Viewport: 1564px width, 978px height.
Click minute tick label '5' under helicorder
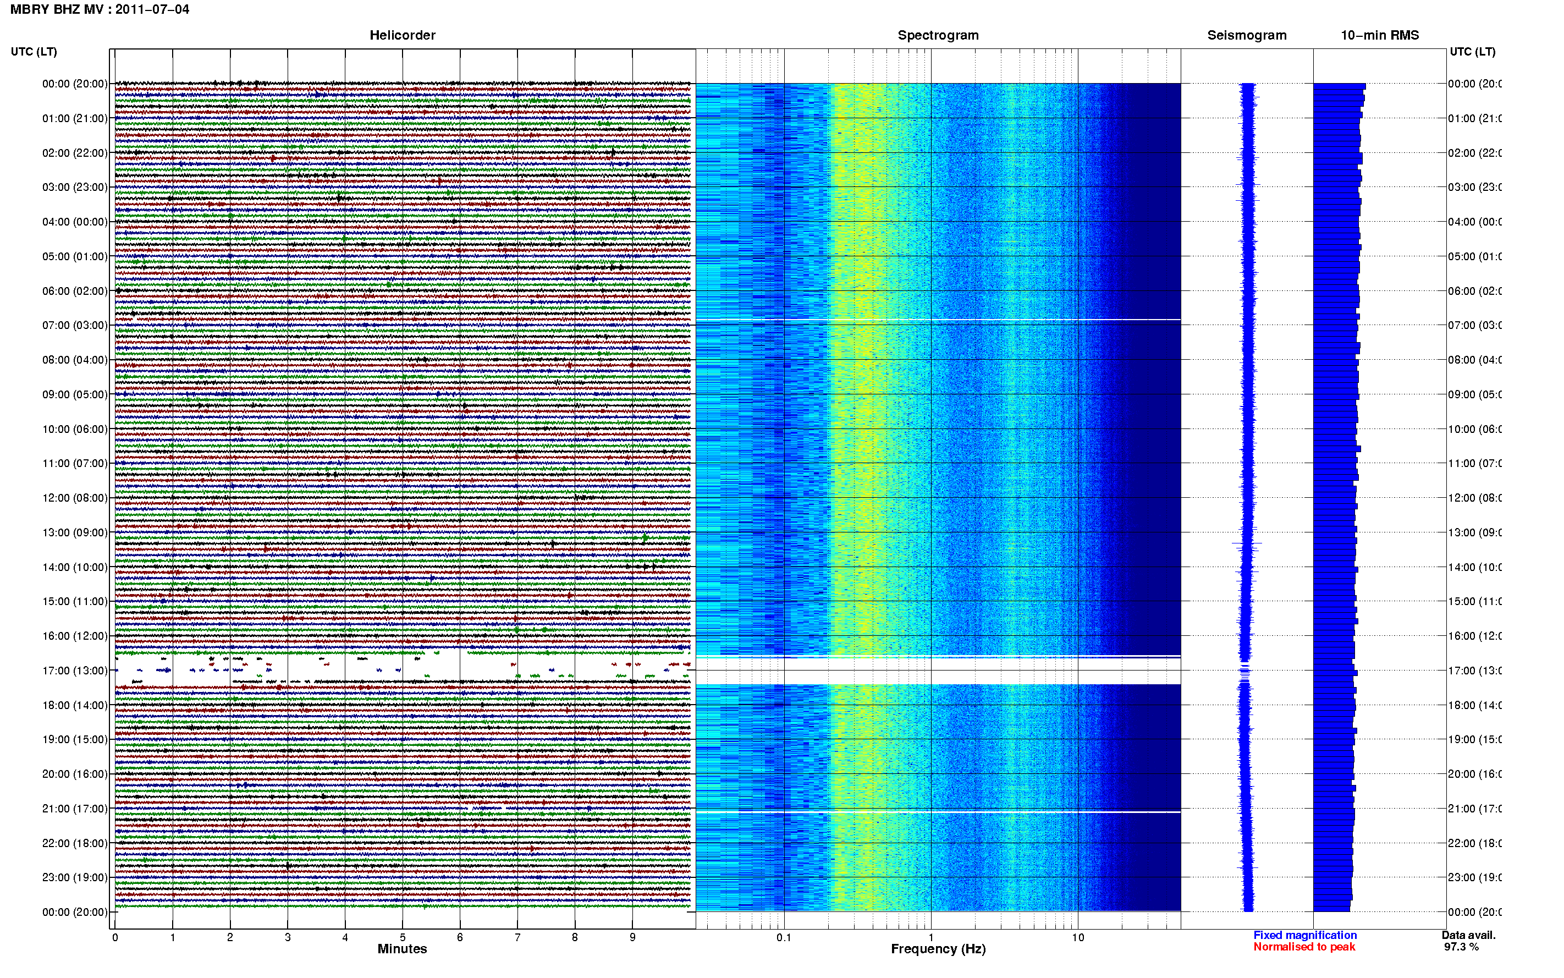tap(402, 937)
